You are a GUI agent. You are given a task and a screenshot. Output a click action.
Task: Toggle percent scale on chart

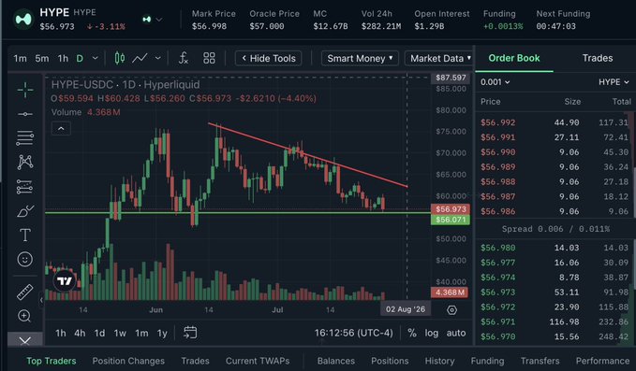pos(412,333)
